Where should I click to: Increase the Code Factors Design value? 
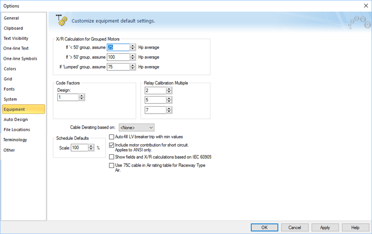(x=82, y=96)
